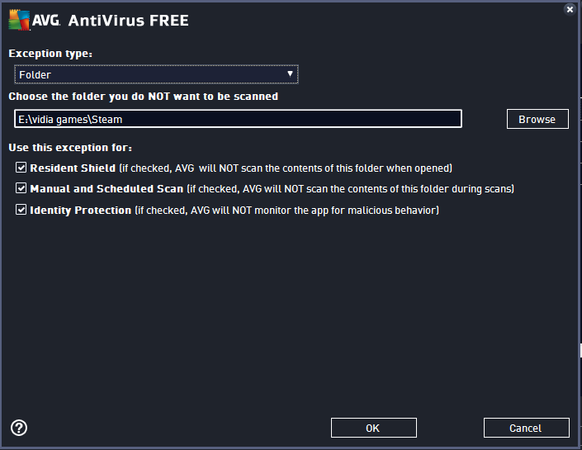Click the 'Exception type:' heading
The height and width of the screenshot is (450, 582).
pyautogui.click(x=50, y=53)
